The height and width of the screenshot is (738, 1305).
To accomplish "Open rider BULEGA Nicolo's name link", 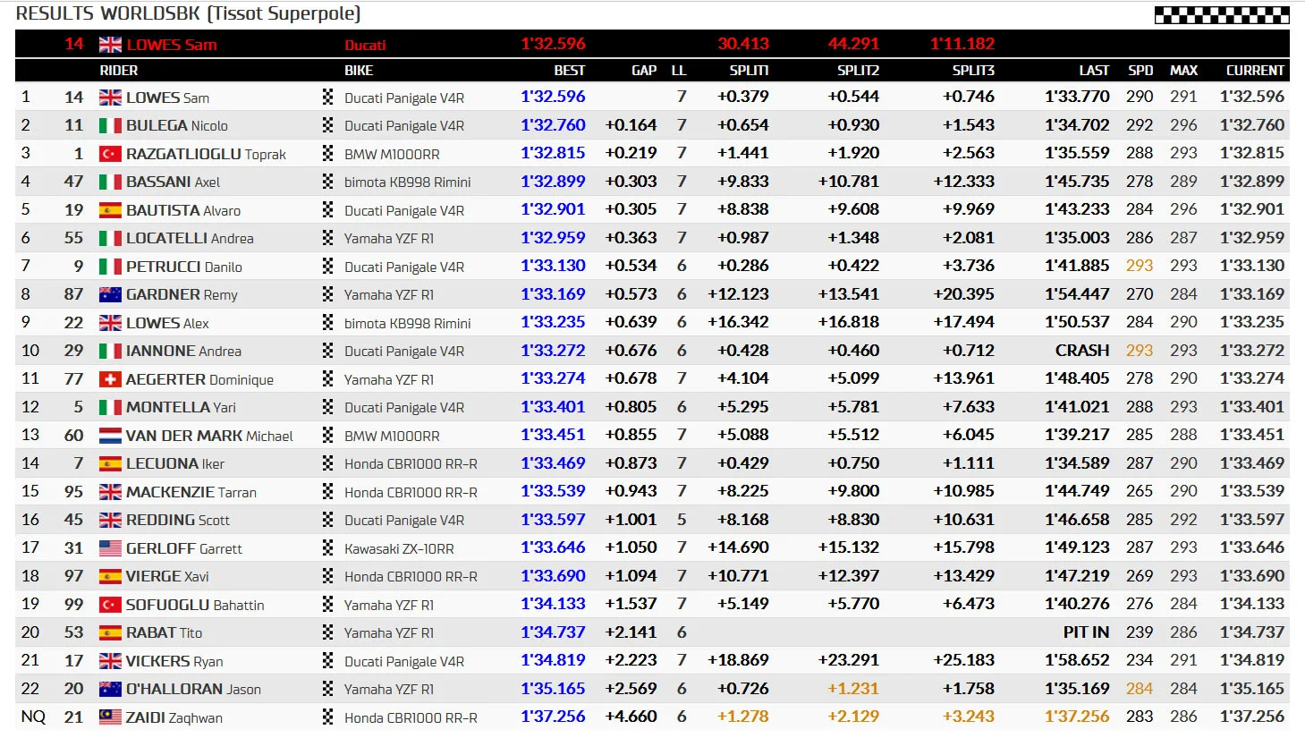I will 177,125.
